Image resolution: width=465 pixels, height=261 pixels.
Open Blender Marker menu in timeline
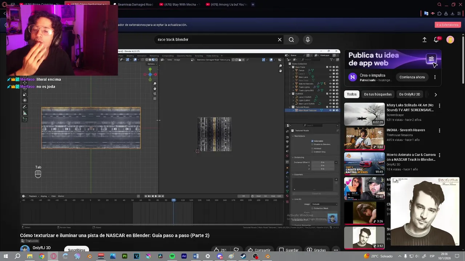(x=61, y=196)
